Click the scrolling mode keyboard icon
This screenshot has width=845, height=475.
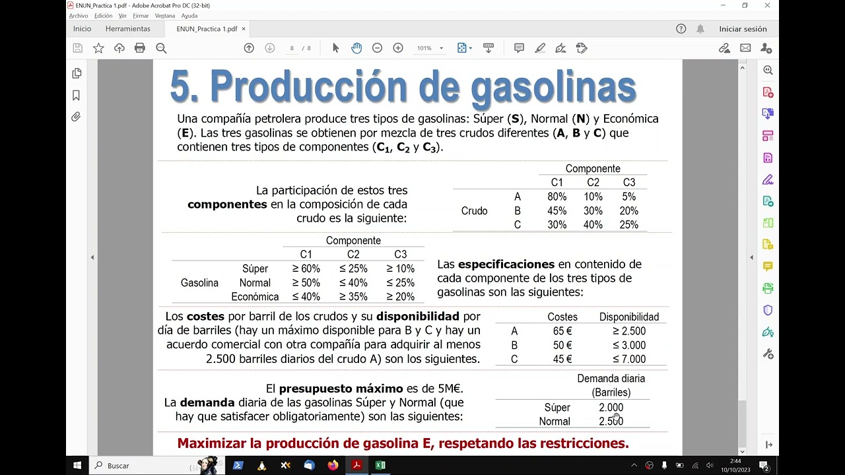(489, 48)
